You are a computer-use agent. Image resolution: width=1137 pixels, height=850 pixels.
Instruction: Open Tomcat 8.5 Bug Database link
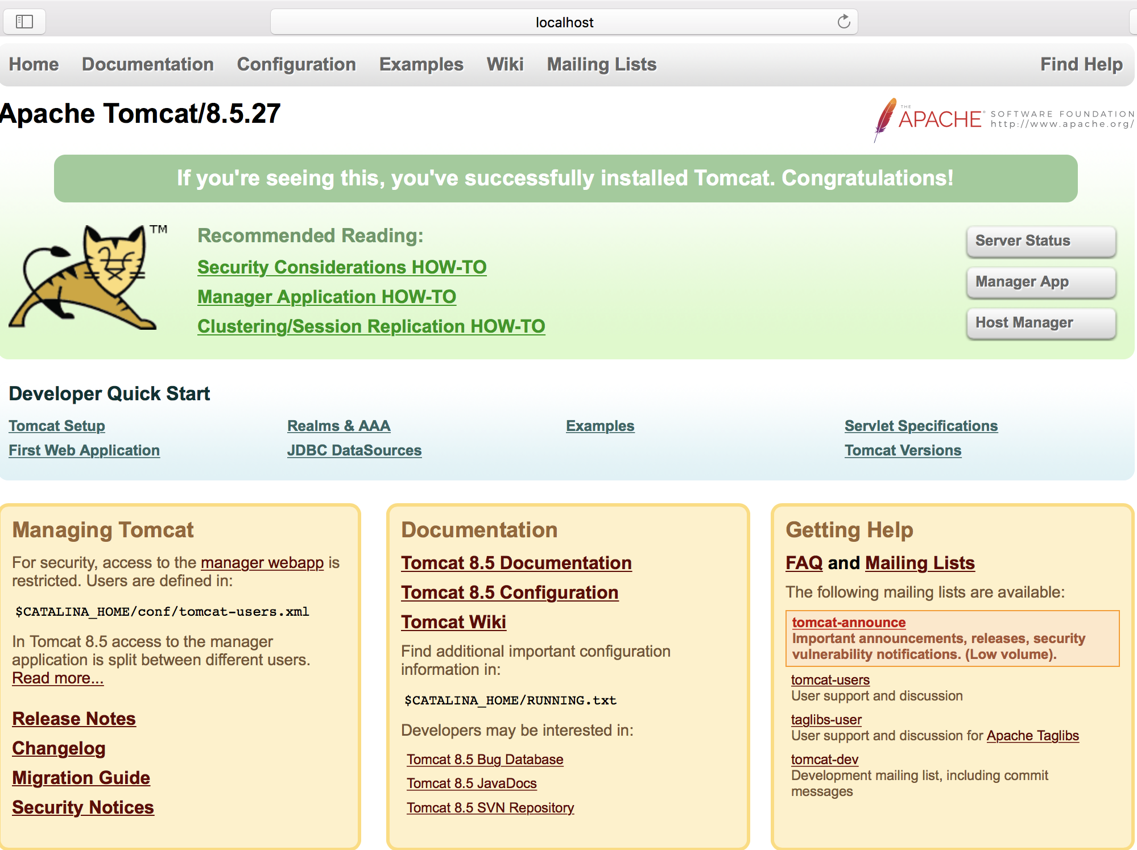pos(485,760)
